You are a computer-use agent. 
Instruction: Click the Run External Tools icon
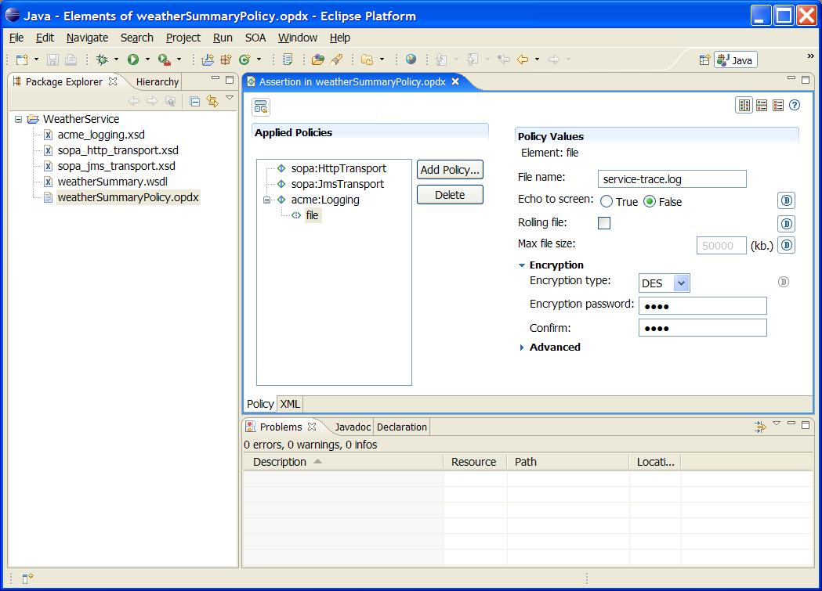[165, 59]
